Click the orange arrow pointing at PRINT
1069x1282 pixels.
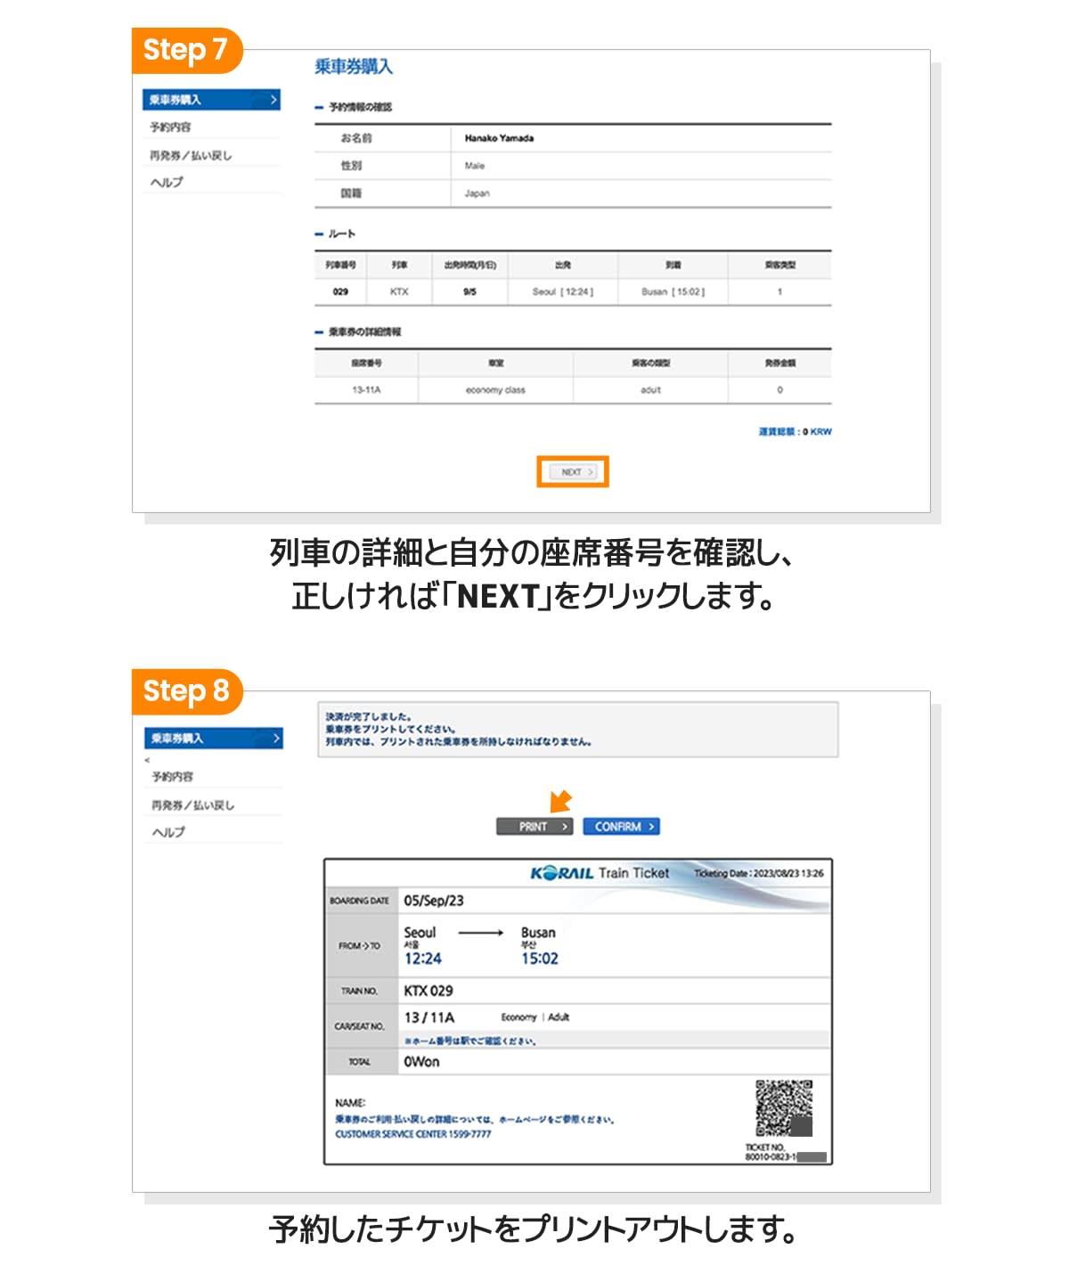(560, 801)
